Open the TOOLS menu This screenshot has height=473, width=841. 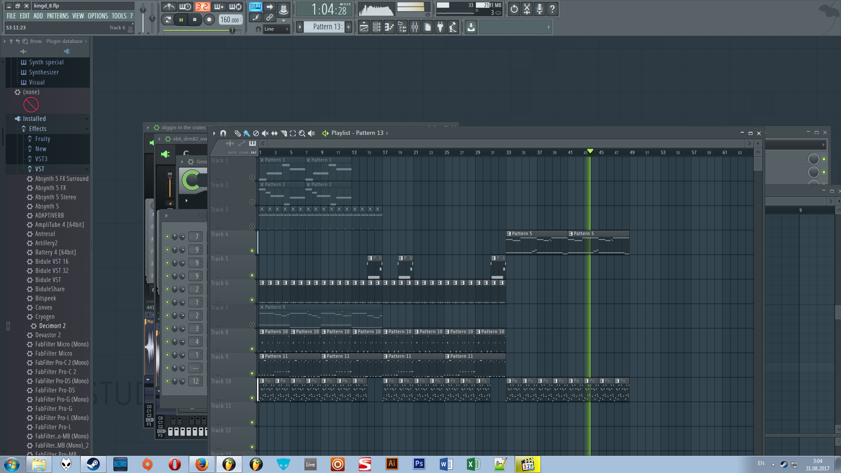coord(119,16)
